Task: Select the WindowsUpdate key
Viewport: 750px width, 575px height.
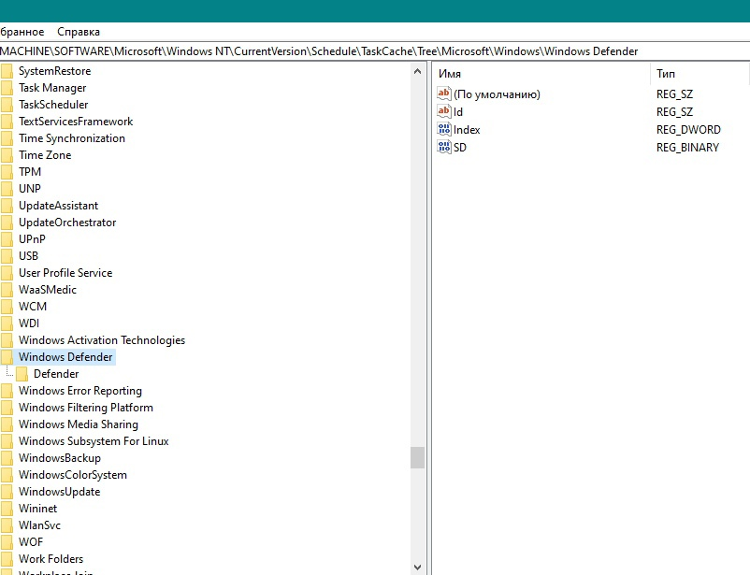Action: (x=59, y=491)
